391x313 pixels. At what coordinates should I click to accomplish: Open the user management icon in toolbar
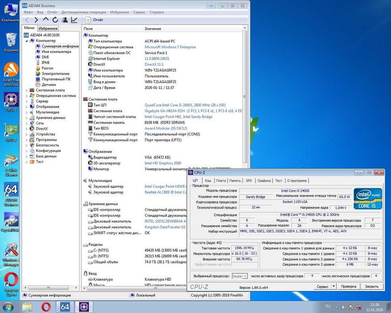65,20
